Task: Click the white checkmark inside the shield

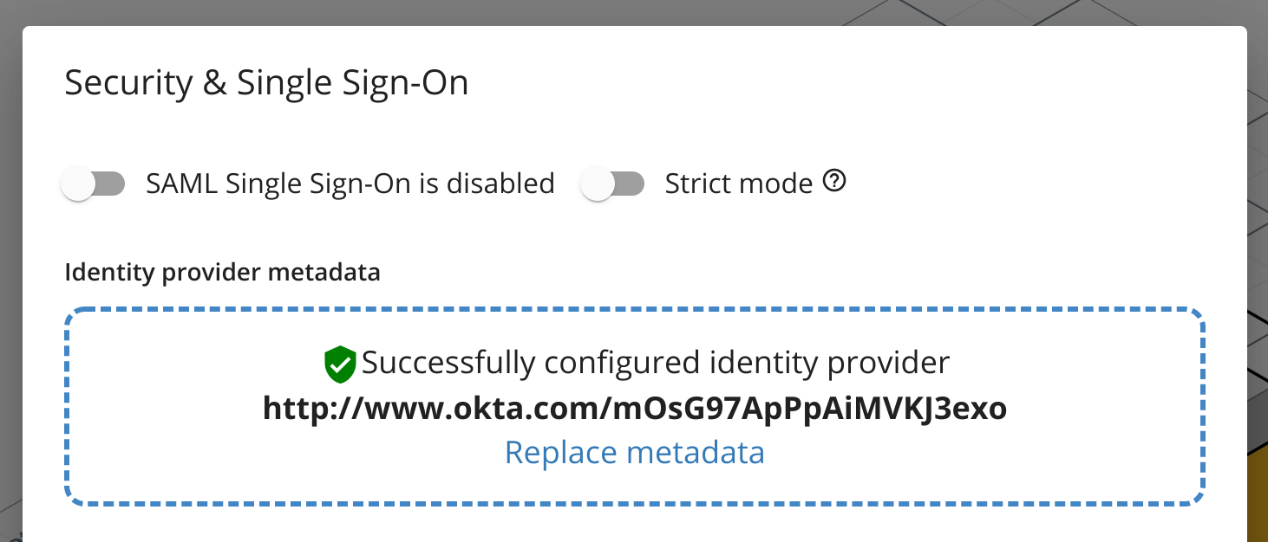Action: click(x=341, y=365)
